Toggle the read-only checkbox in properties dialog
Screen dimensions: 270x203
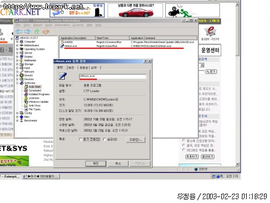point(80,140)
